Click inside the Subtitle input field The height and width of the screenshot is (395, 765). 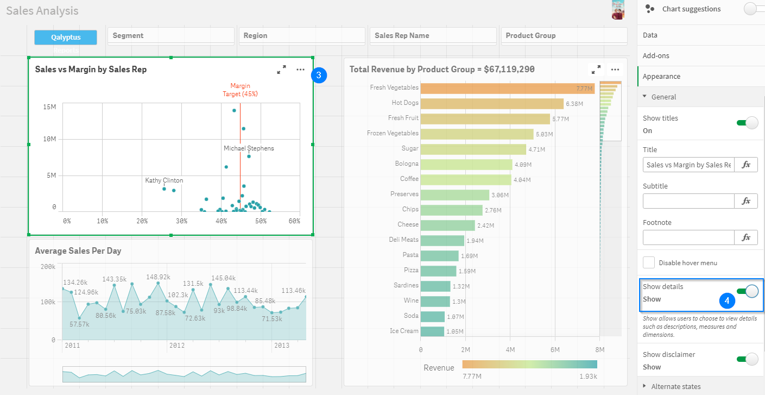coord(688,201)
